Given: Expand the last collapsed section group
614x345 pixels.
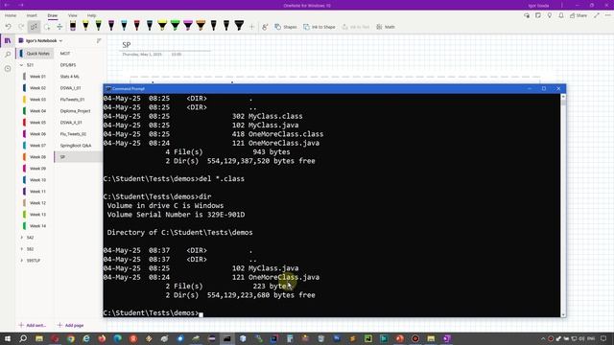Looking at the screenshot, I should pos(21,261).
